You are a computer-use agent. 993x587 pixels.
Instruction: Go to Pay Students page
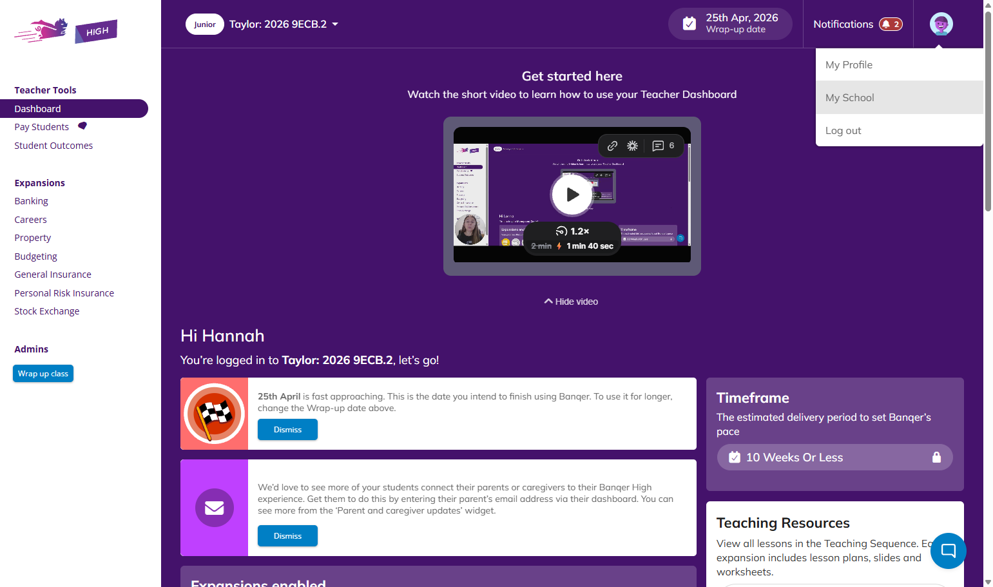[42, 127]
